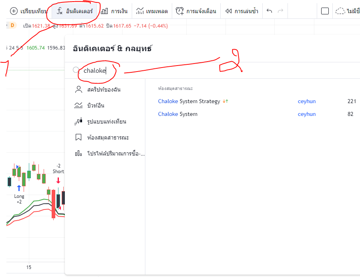Image resolution: width=360 pixels, height=277 pixels.
Task: Click the green 1605.74 indicator value
Action: pos(35,48)
